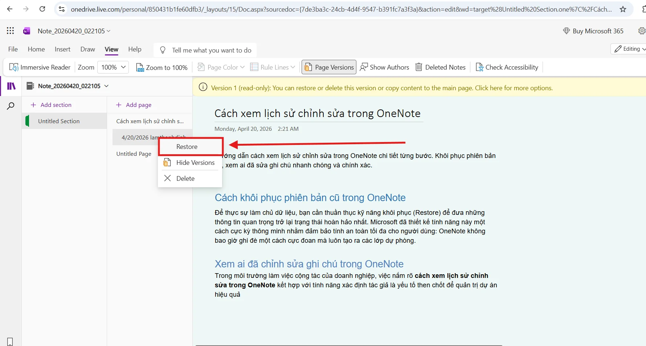The image size is (646, 346).
Task: Click the OneNote app logo icon
Action: [26, 31]
